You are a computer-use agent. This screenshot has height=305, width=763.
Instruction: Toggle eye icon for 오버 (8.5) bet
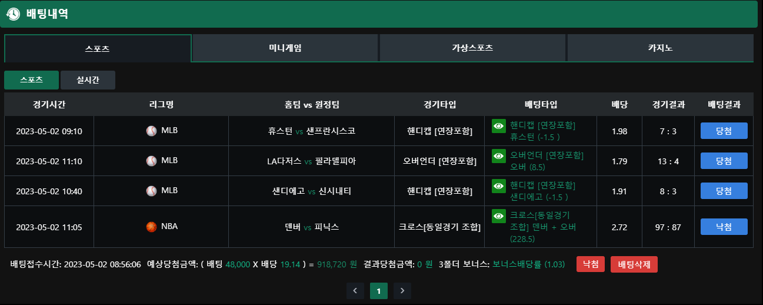point(499,156)
